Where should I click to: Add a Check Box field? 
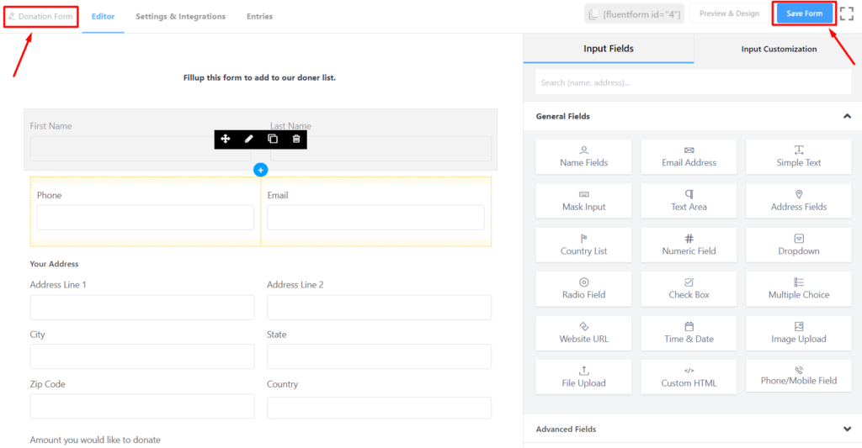[x=689, y=288]
